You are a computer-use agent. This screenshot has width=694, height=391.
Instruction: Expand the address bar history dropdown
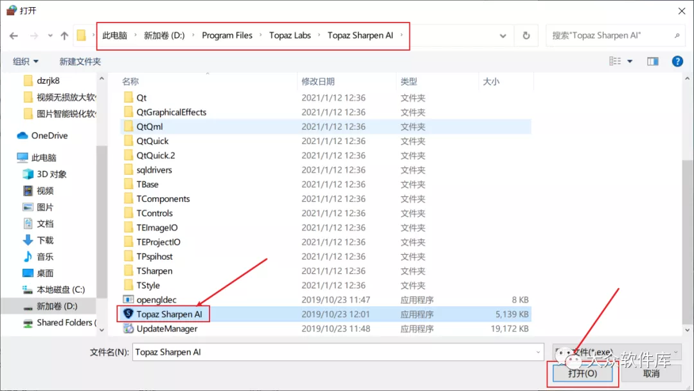click(x=503, y=35)
